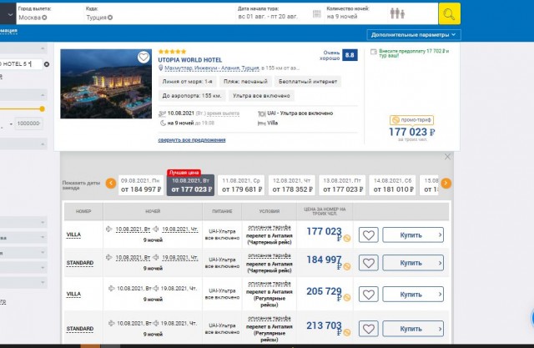Favorite the VILLA 205 729 offer
The height and width of the screenshot is (348, 534).
point(369,295)
